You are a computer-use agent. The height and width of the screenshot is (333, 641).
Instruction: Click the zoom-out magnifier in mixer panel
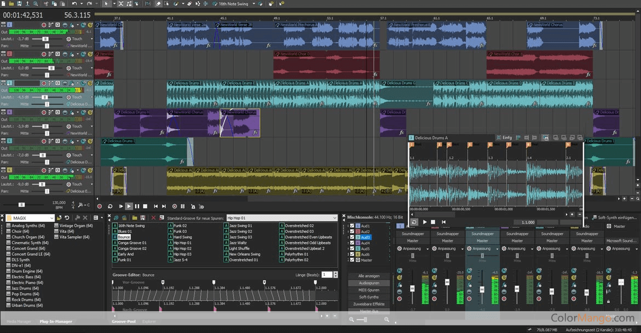[x=352, y=319]
